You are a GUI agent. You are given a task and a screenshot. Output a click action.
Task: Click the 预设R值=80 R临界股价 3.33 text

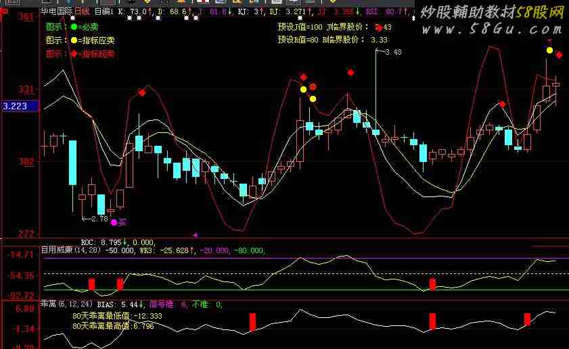[x=333, y=40]
